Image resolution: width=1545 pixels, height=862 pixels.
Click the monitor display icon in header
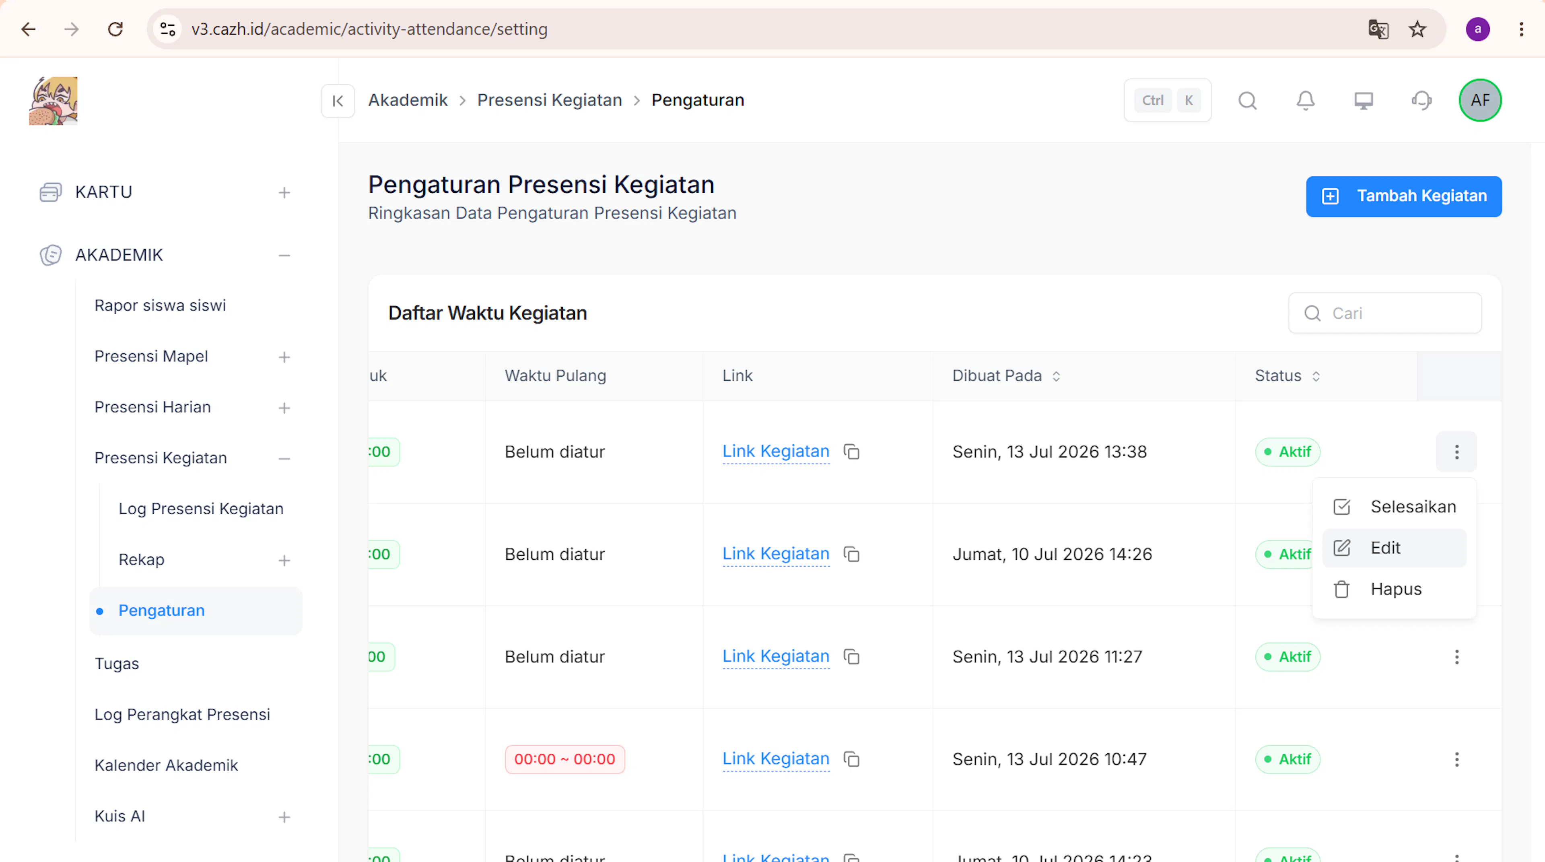coord(1364,100)
